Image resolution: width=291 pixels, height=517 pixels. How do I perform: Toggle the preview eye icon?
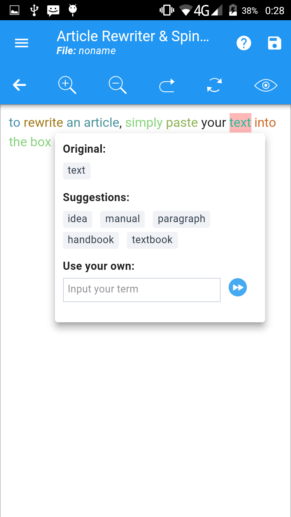(x=266, y=85)
